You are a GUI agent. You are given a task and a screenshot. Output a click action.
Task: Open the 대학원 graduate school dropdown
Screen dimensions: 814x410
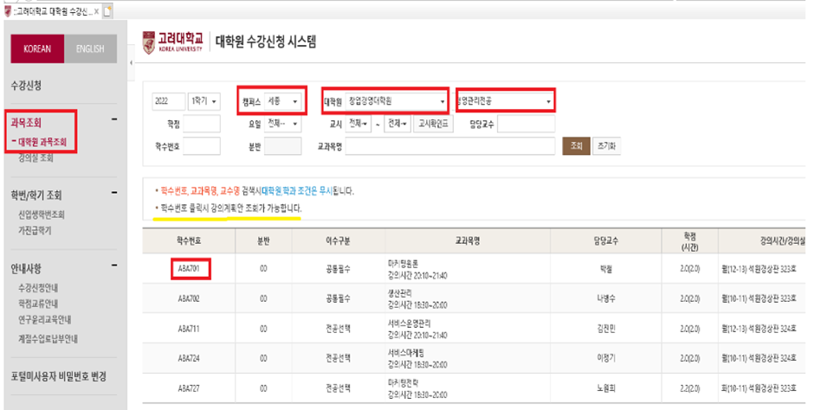tap(397, 101)
